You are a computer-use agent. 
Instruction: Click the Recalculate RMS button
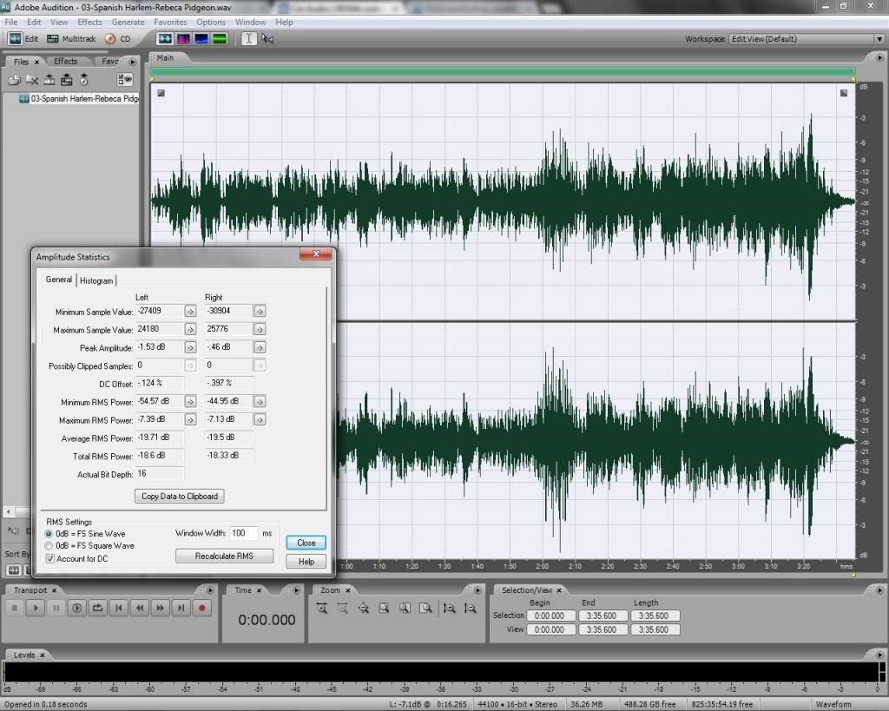tap(225, 556)
